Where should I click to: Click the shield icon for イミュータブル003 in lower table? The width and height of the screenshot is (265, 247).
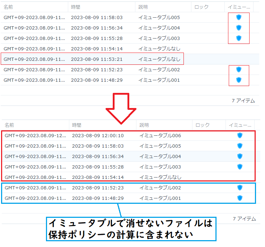coord(240,167)
